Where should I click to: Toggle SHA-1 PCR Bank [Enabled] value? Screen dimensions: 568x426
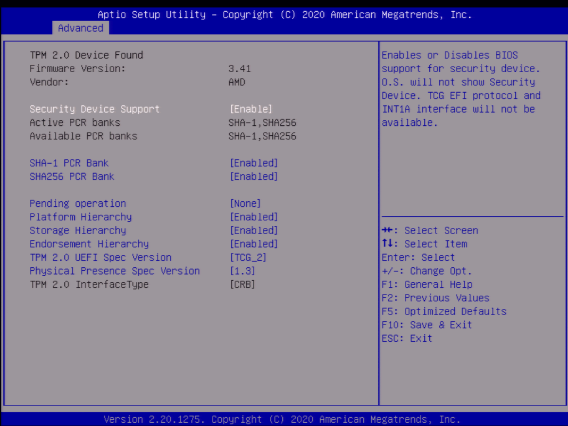tap(253, 163)
